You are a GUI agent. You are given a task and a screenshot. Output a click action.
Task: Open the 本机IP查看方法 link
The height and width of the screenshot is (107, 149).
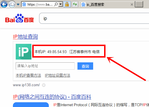(28, 76)
